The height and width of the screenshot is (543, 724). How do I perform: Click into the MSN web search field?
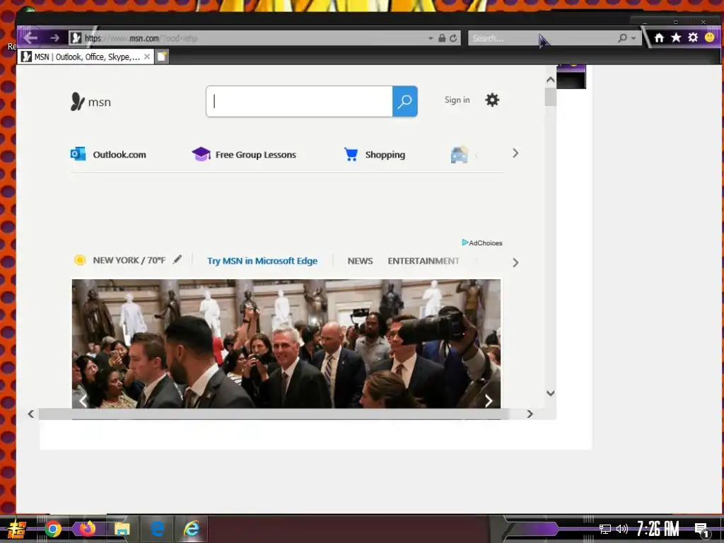299,101
